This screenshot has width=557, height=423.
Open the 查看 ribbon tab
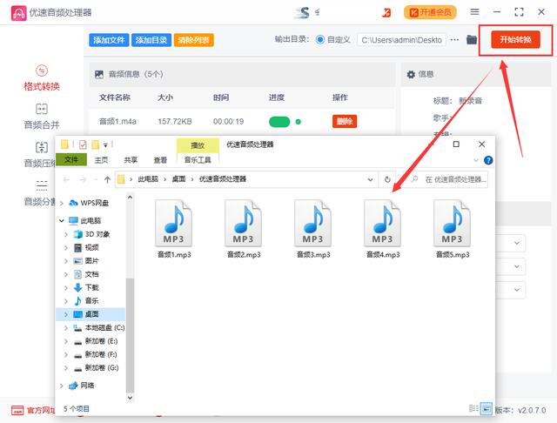[x=160, y=160]
